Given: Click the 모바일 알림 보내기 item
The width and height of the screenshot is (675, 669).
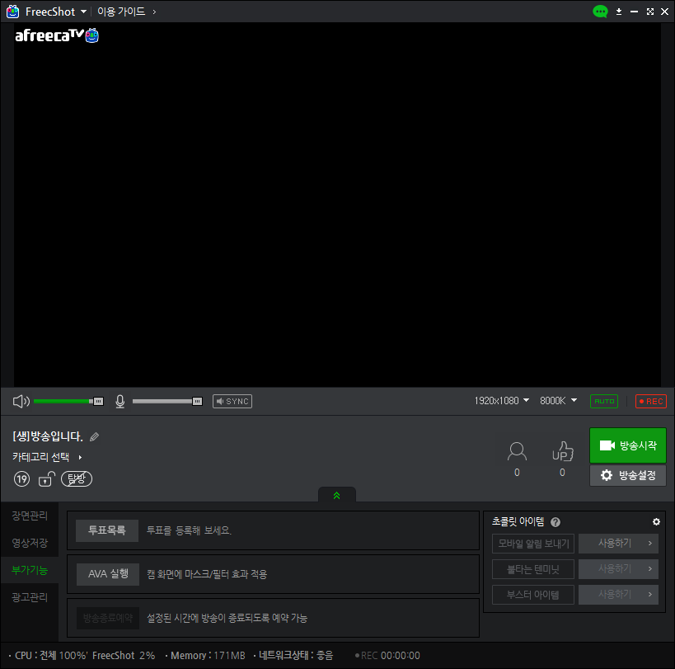Looking at the screenshot, I should coord(533,544).
